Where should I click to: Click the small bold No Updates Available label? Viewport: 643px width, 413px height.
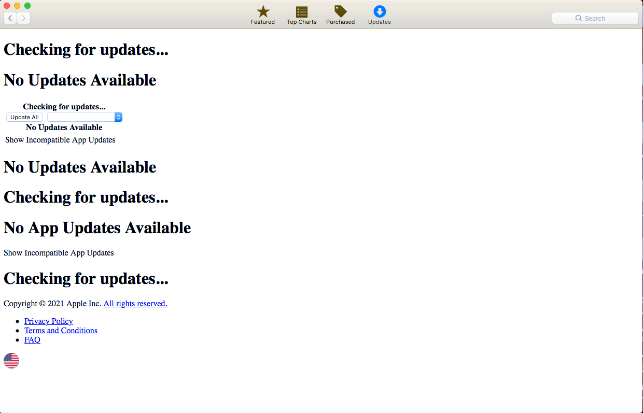(64, 127)
